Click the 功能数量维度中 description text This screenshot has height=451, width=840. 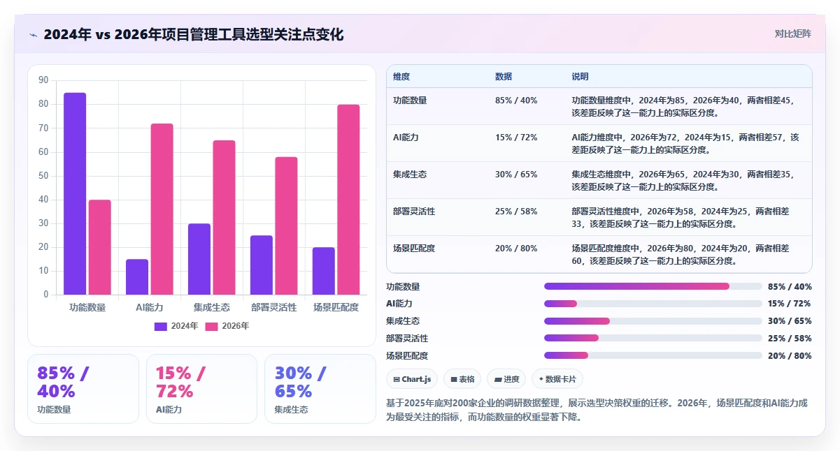click(x=683, y=106)
